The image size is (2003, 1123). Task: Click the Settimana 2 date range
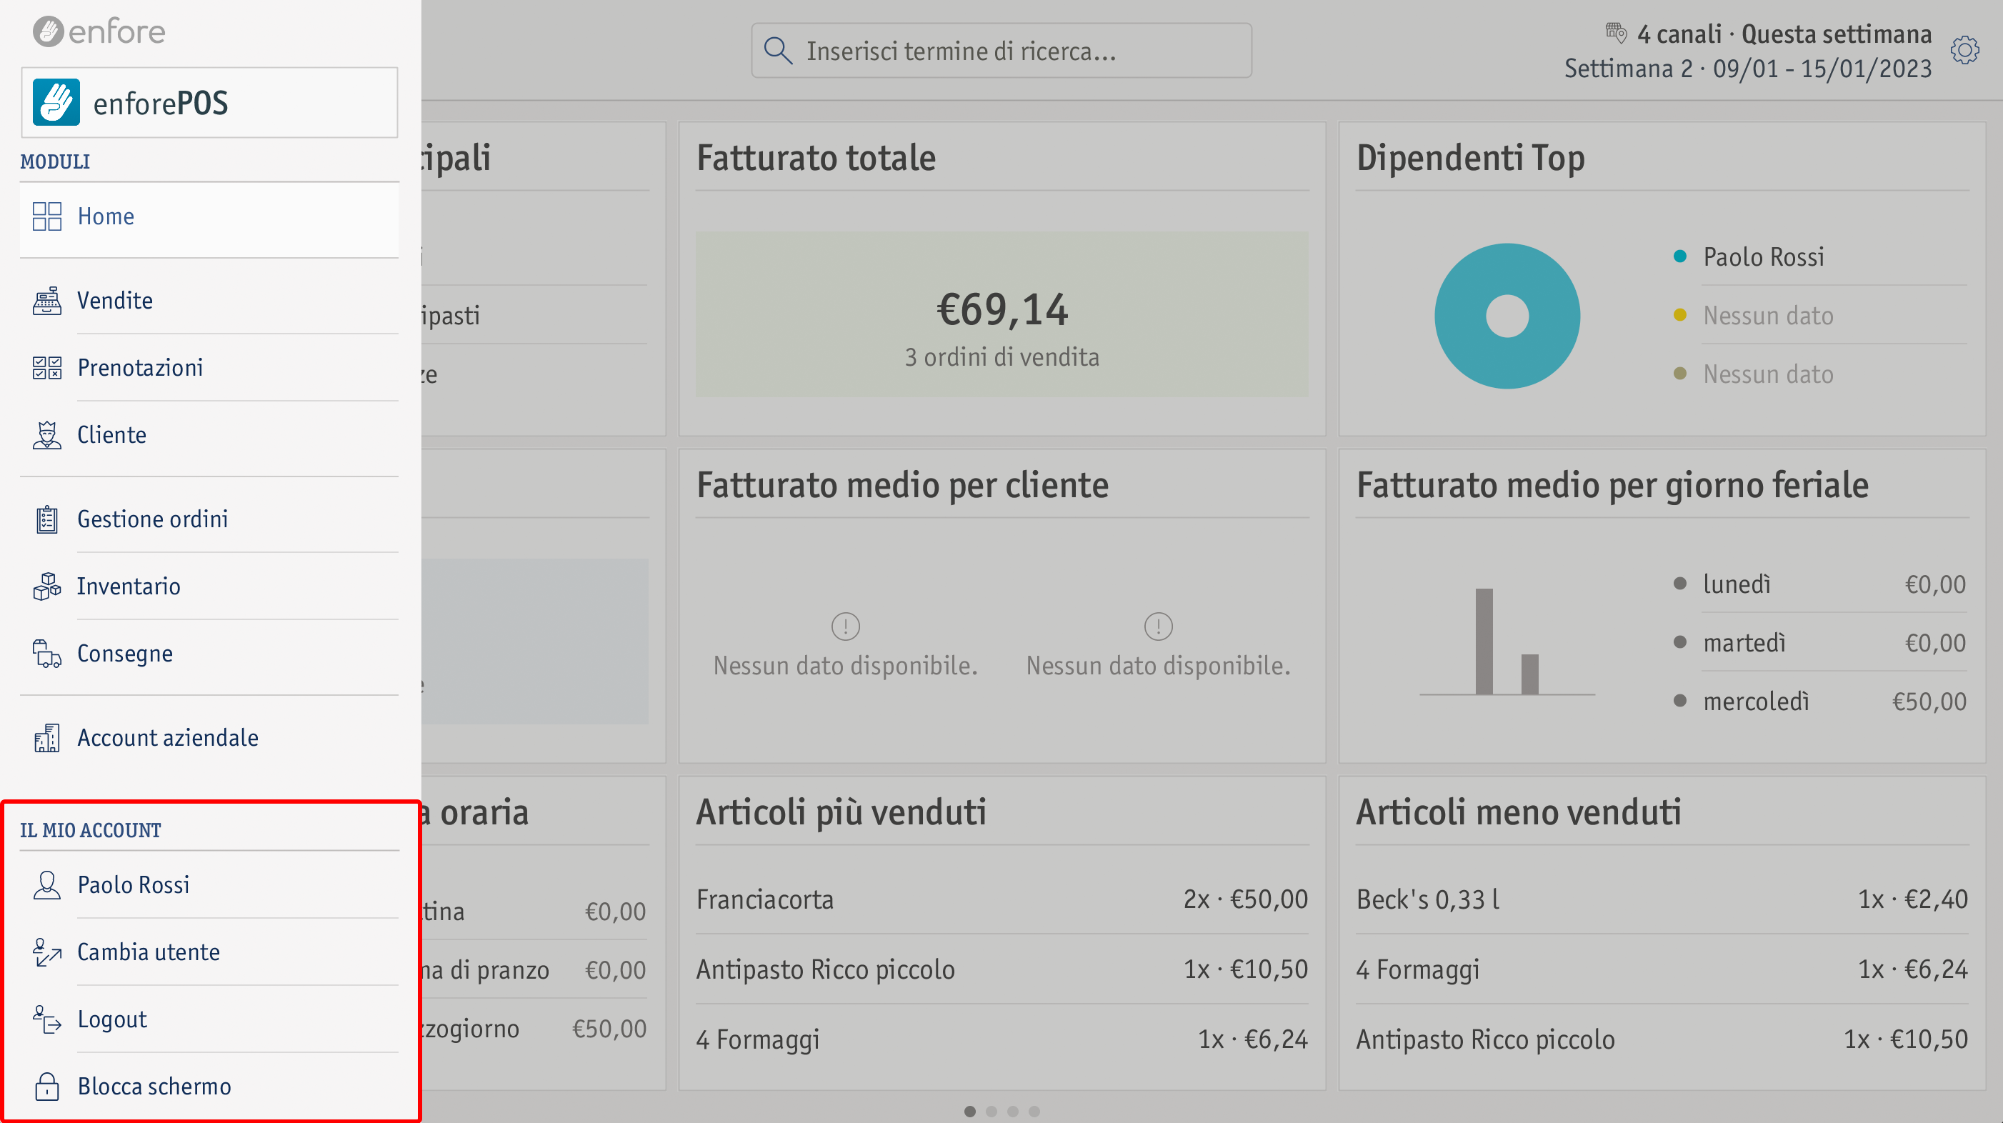click(x=1748, y=69)
